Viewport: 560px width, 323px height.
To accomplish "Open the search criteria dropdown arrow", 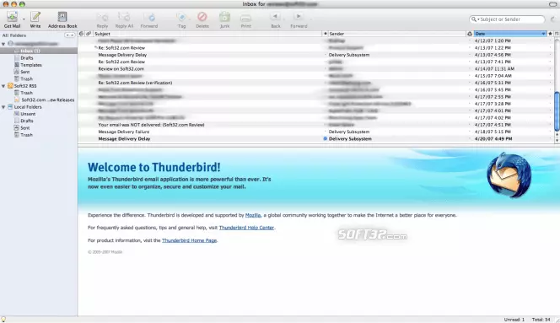I will point(478,19).
